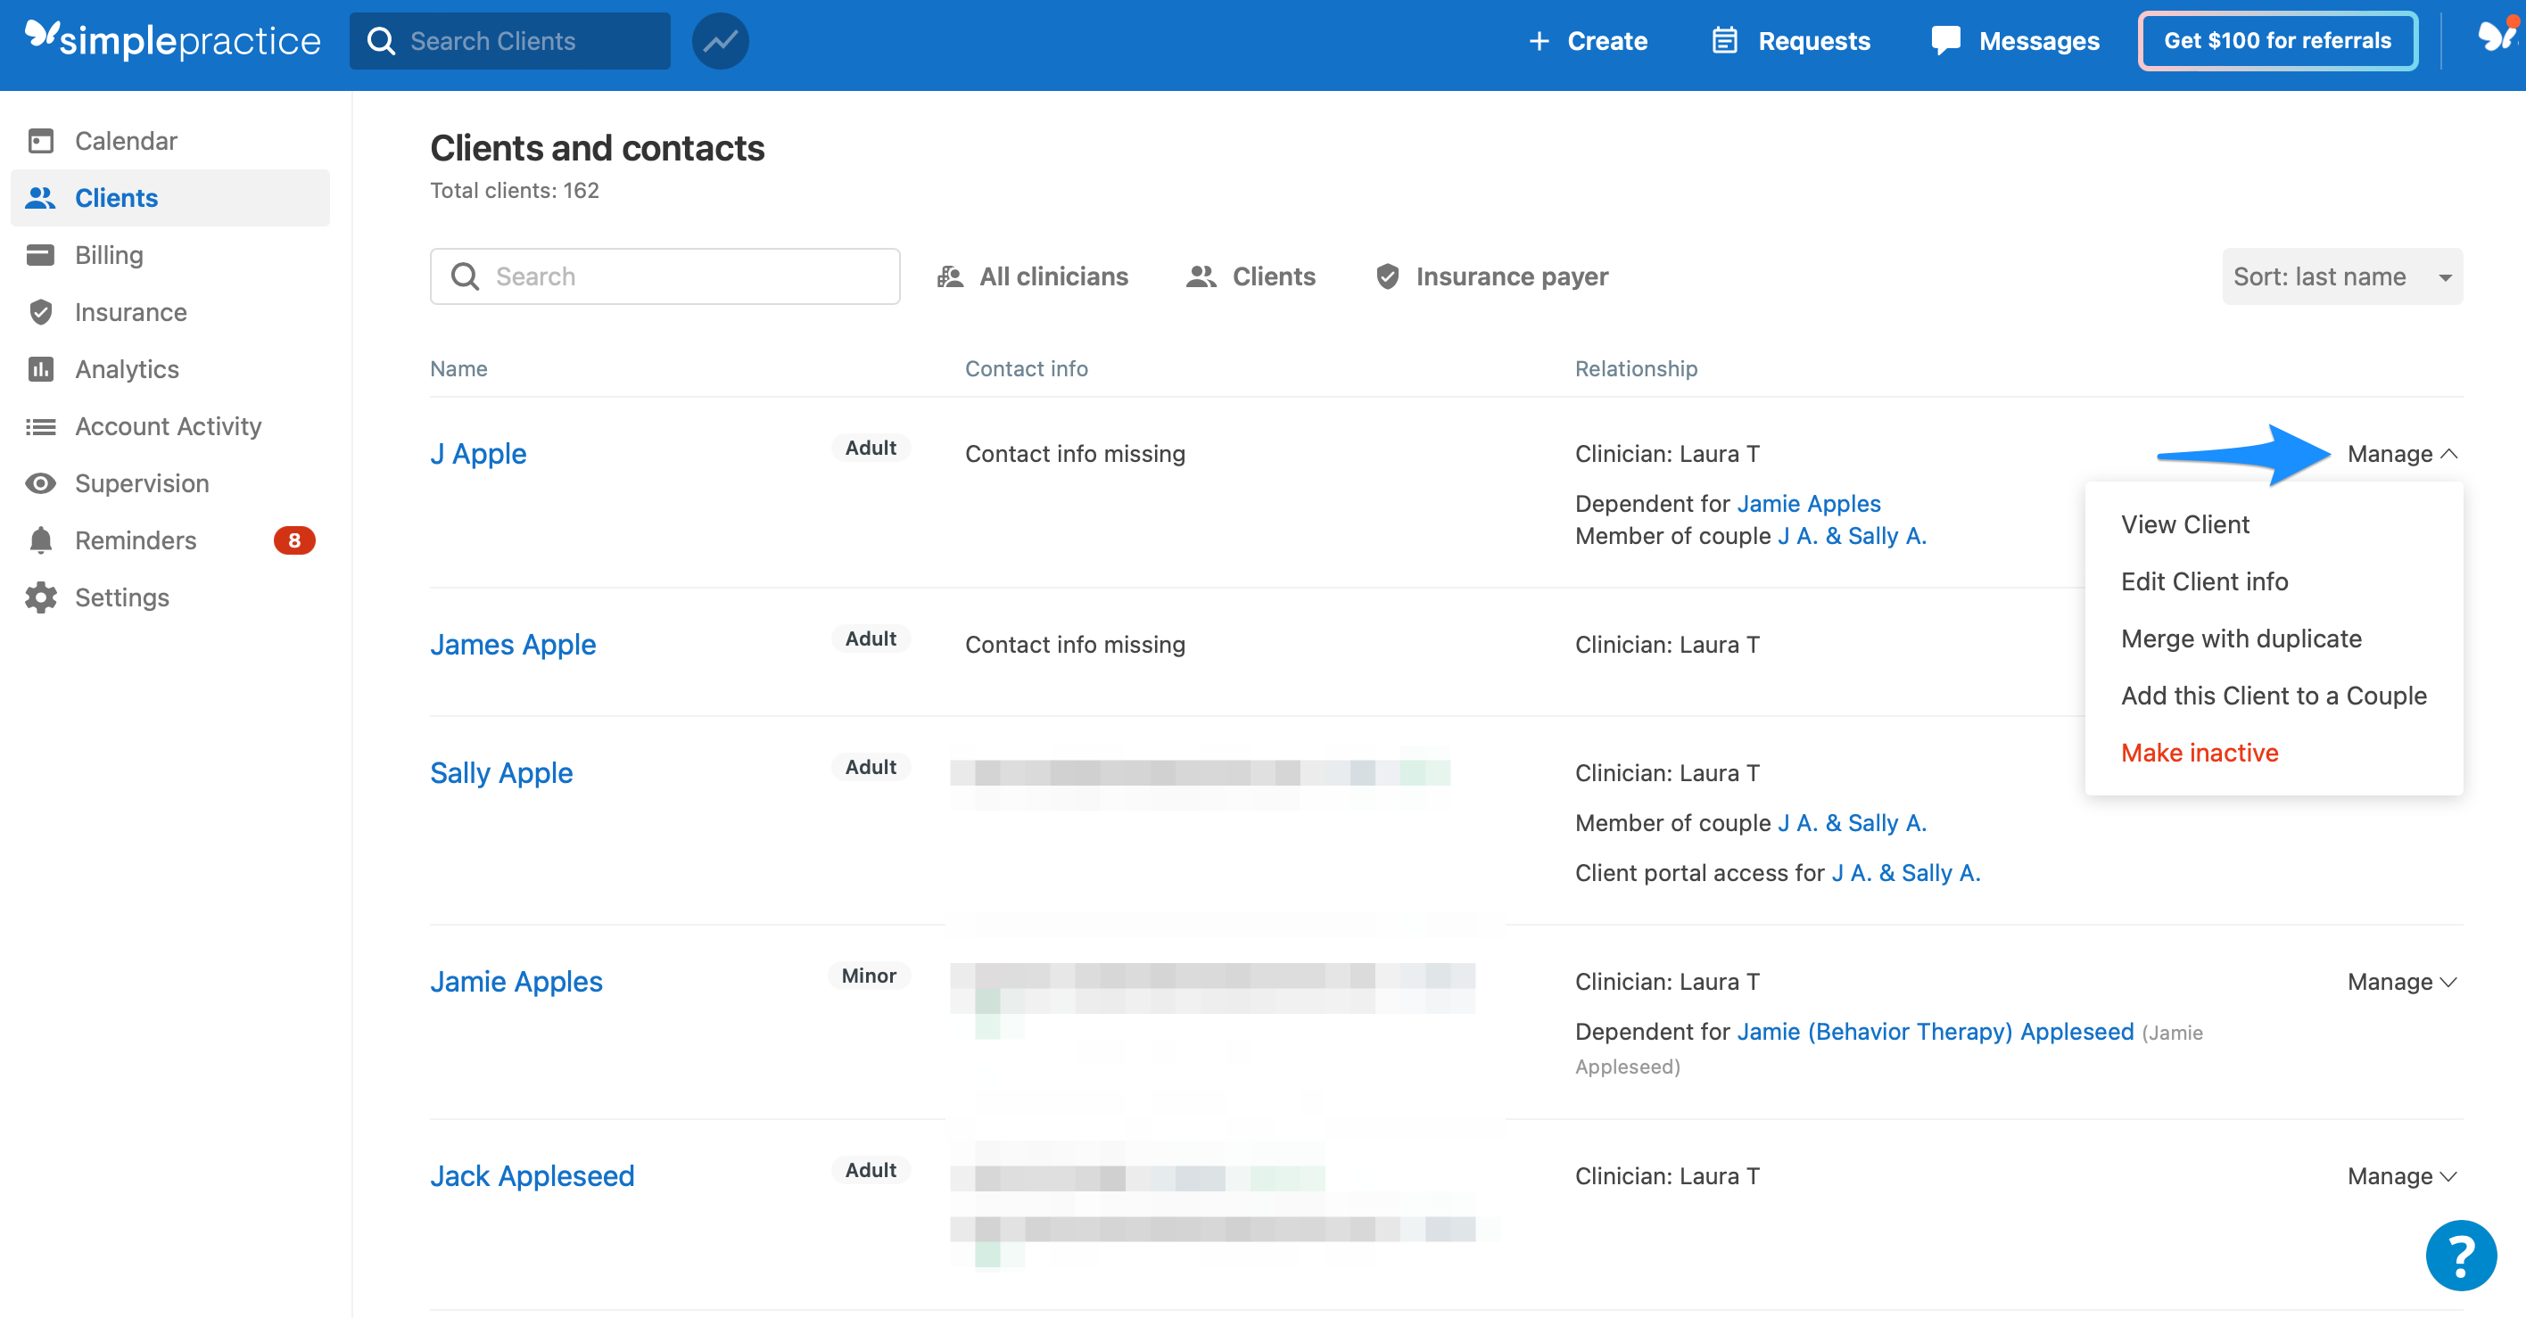This screenshot has width=2526, height=1318.
Task: Select the Calendar icon in the sidebar
Action: 39,140
